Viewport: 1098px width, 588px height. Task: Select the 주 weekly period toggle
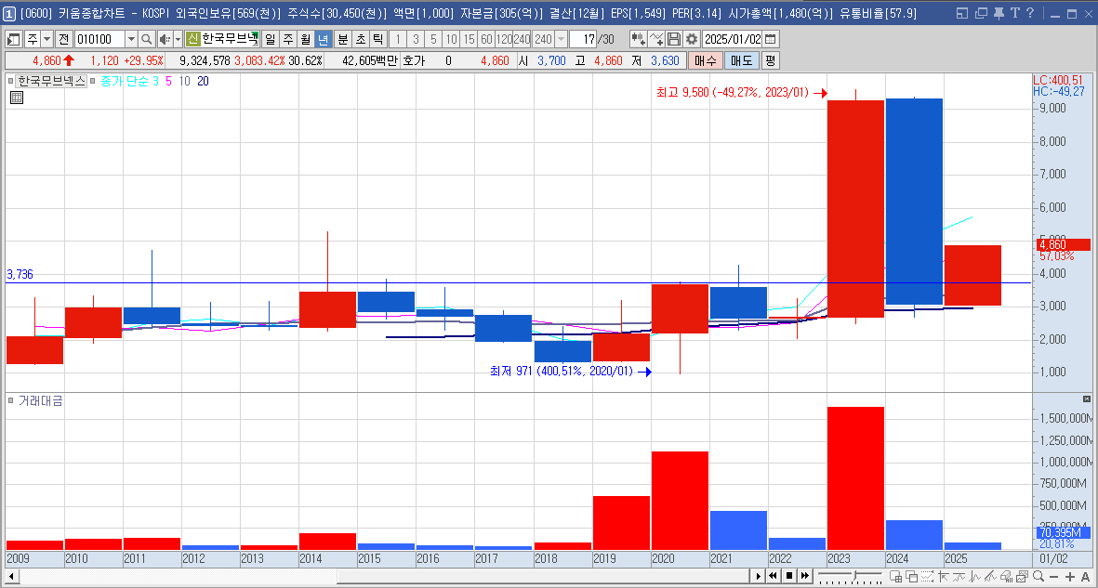point(288,39)
